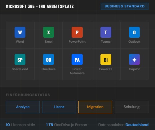The height and width of the screenshot is (130, 155).
Task: Select the highlighted Migration step
Action: tap(95, 107)
